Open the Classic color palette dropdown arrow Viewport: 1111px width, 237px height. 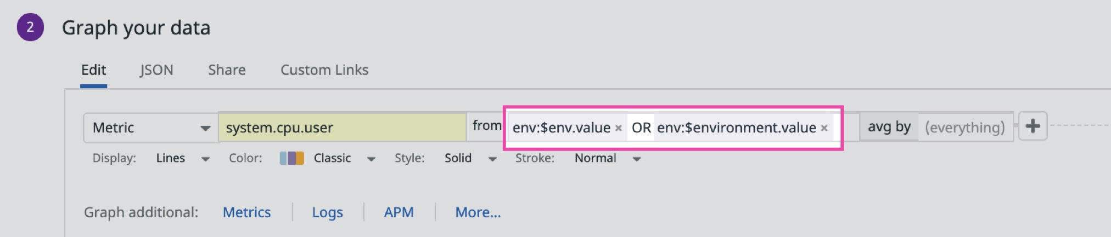371,159
